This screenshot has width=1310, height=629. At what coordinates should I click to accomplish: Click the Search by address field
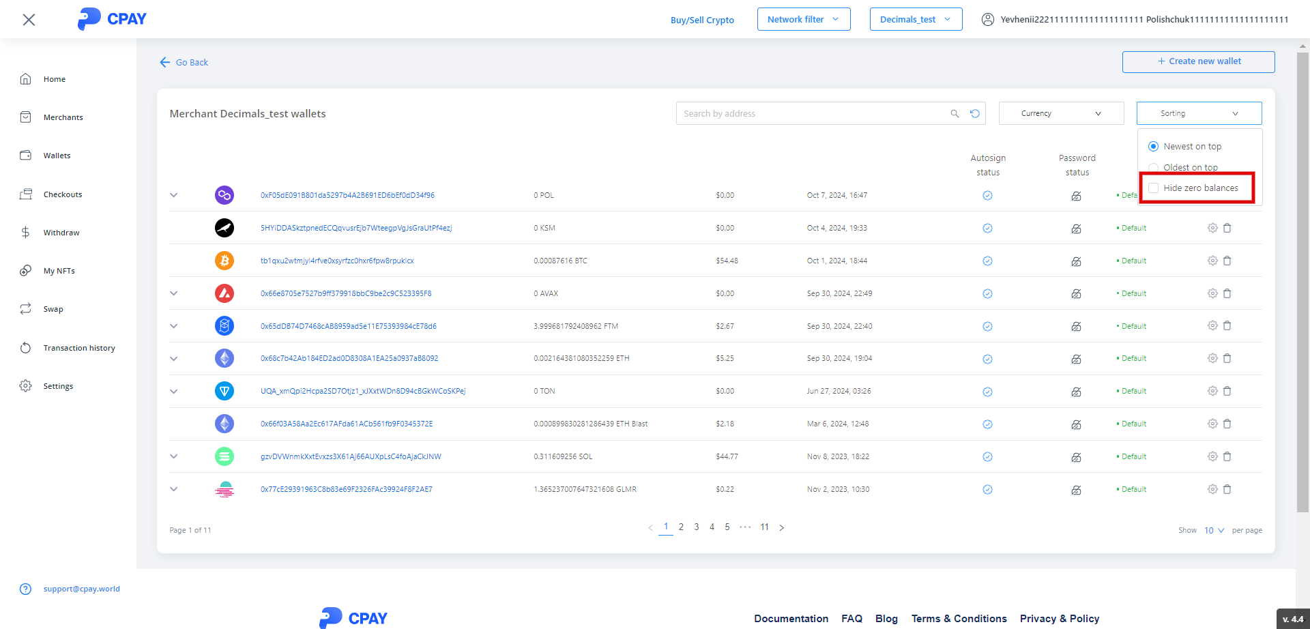point(812,114)
